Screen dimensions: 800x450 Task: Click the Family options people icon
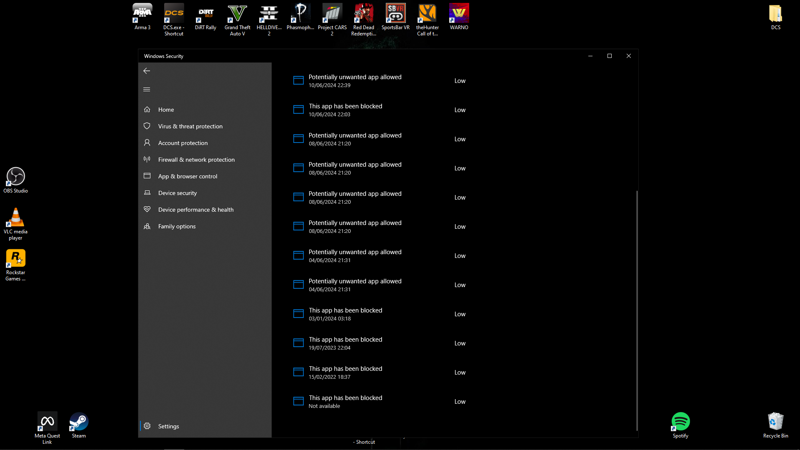147,226
